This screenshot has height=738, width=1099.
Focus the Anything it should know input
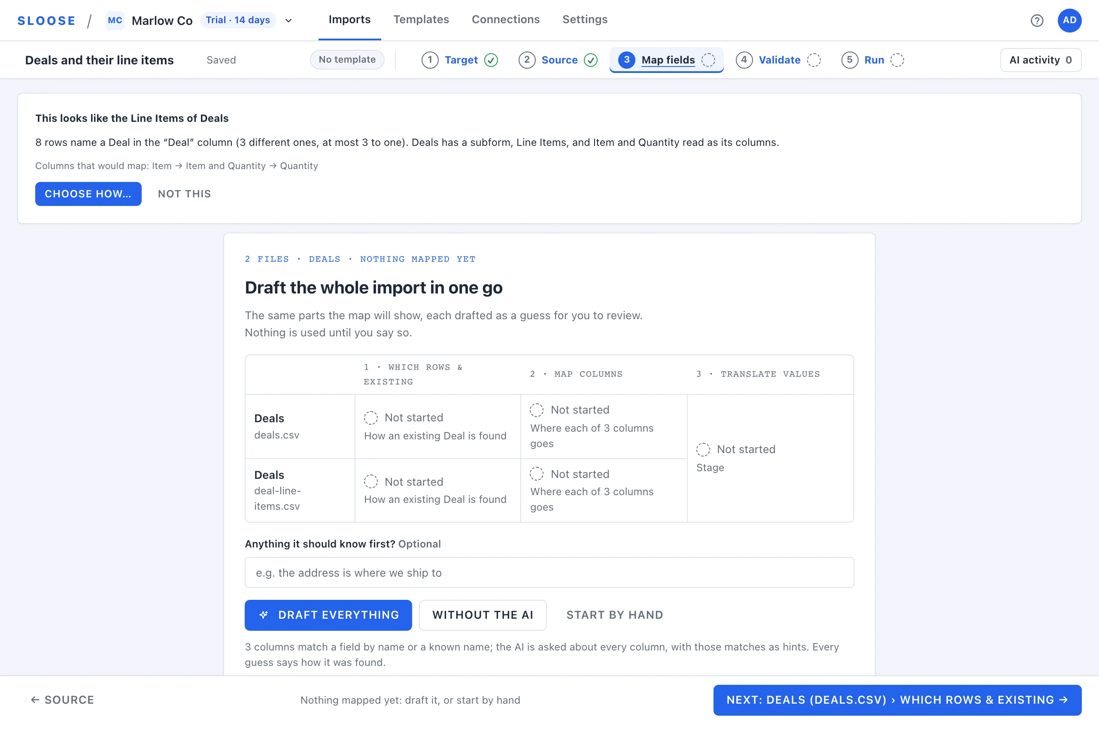[x=549, y=572]
